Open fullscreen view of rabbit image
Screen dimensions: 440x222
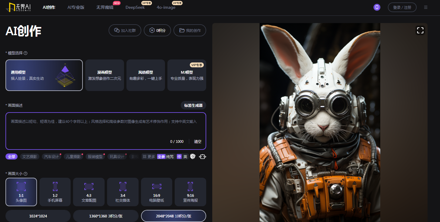point(420,30)
